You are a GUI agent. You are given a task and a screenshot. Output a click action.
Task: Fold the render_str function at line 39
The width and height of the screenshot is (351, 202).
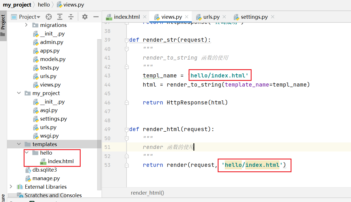[126, 40]
